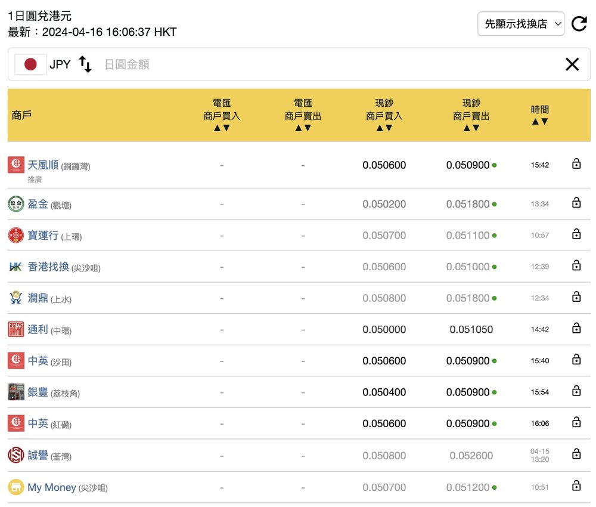Image resolution: width=596 pixels, height=507 pixels.
Task: Click the lock icon for 天風順 row
Action: pyautogui.click(x=576, y=164)
